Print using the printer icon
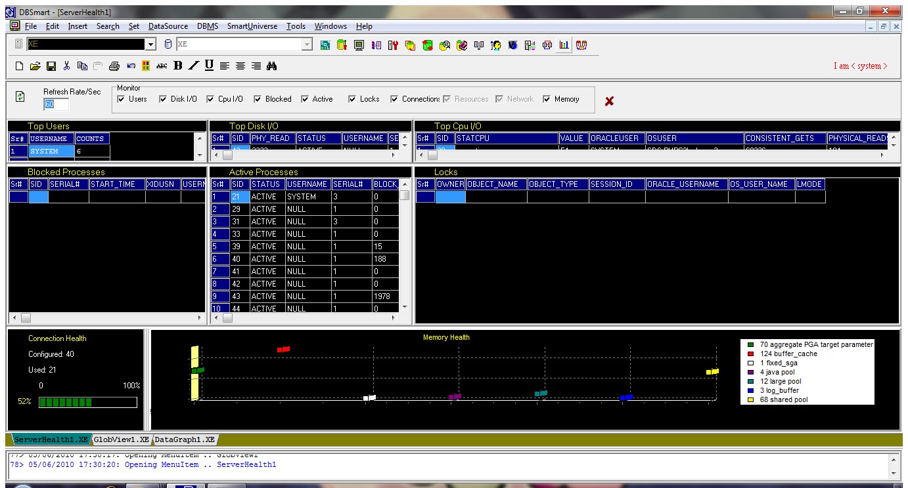Image resolution: width=908 pixels, height=488 pixels. tap(114, 66)
